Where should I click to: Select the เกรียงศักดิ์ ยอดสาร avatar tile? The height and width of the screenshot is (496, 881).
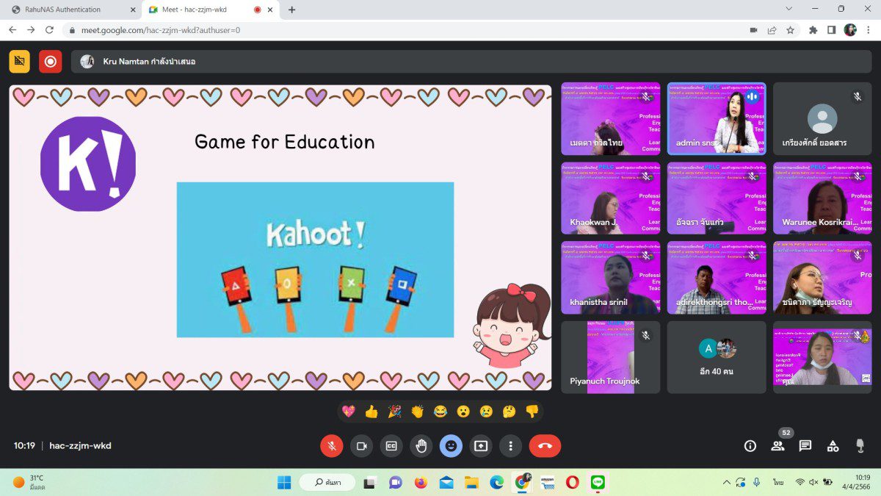(822, 118)
